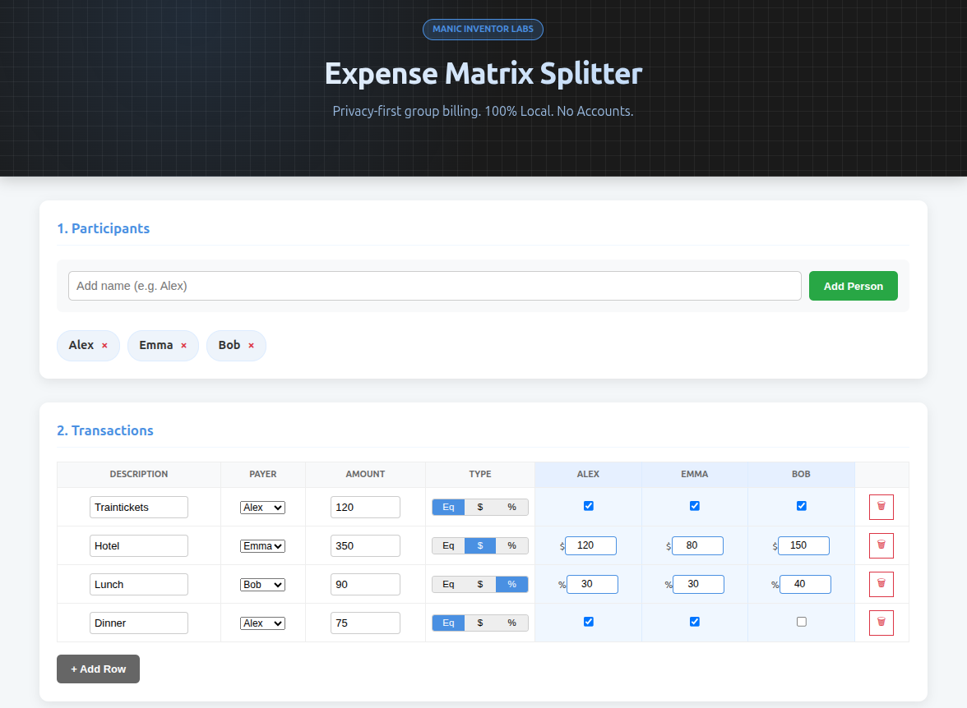Remove Bob from the participants list
This screenshot has height=708, width=967.
click(x=252, y=345)
